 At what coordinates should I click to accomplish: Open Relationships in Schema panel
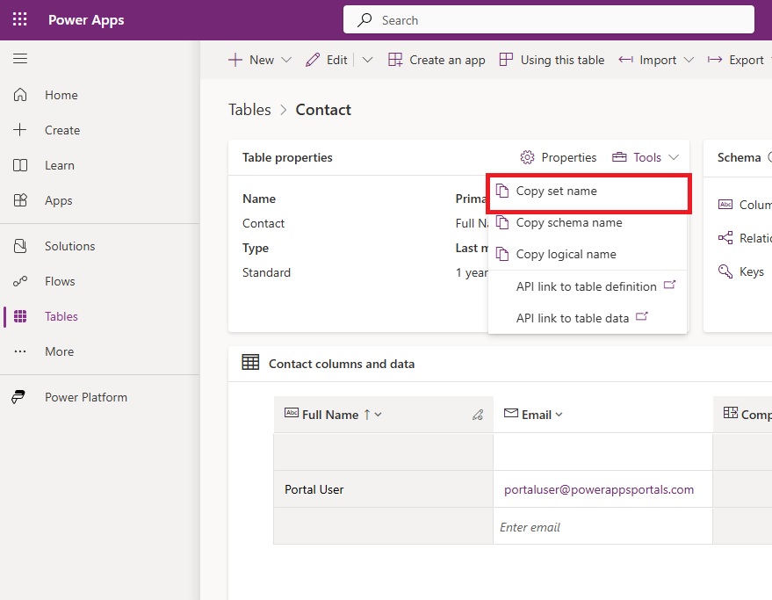(x=745, y=238)
